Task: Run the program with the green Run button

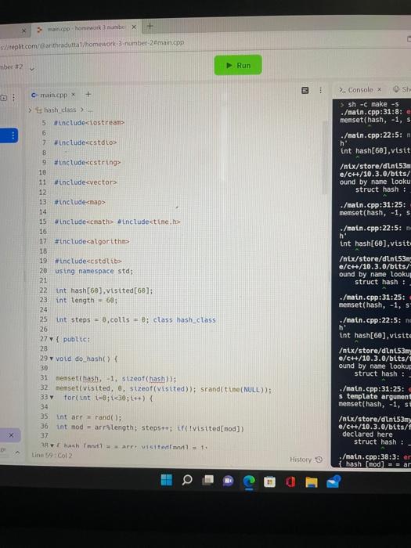Action: [238, 65]
